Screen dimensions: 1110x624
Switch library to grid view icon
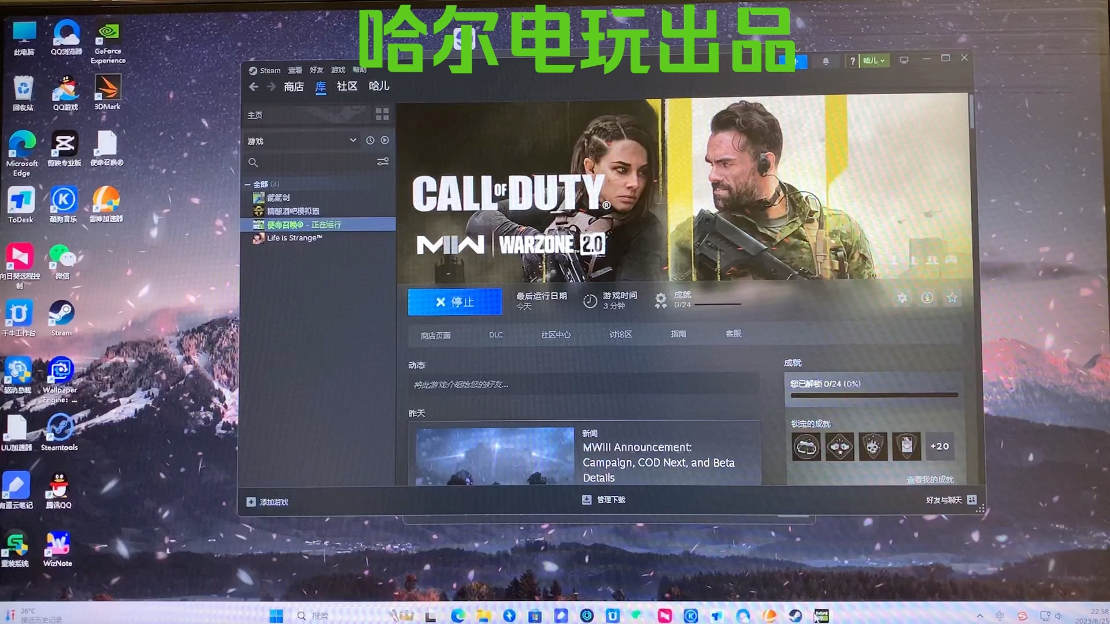pyautogui.click(x=382, y=114)
